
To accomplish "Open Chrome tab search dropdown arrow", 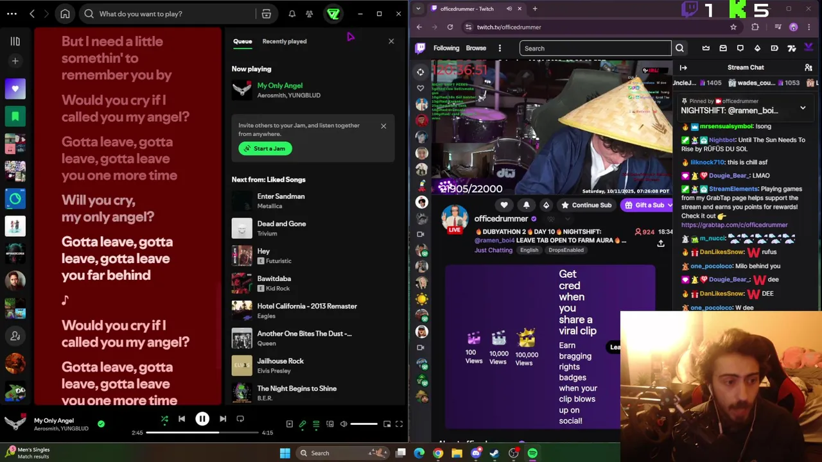I will (419, 8).
